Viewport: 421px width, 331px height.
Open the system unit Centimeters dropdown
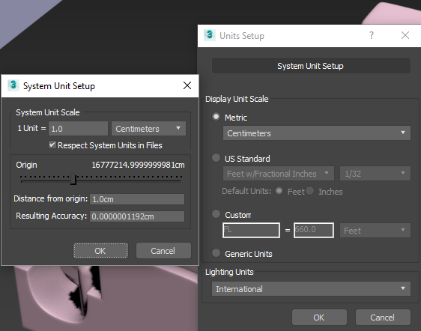tap(148, 129)
